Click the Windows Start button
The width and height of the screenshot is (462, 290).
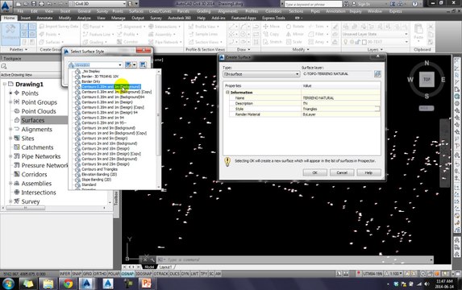tap(8, 284)
